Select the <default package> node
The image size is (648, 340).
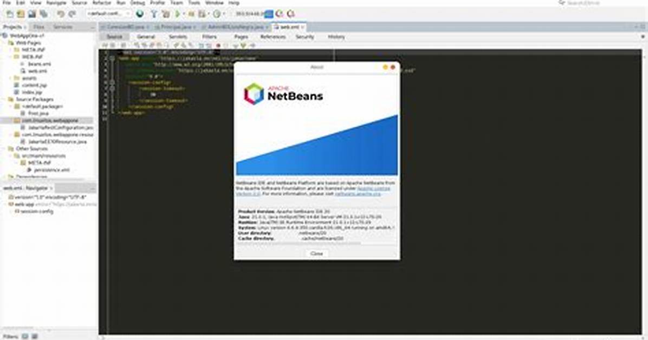42,107
